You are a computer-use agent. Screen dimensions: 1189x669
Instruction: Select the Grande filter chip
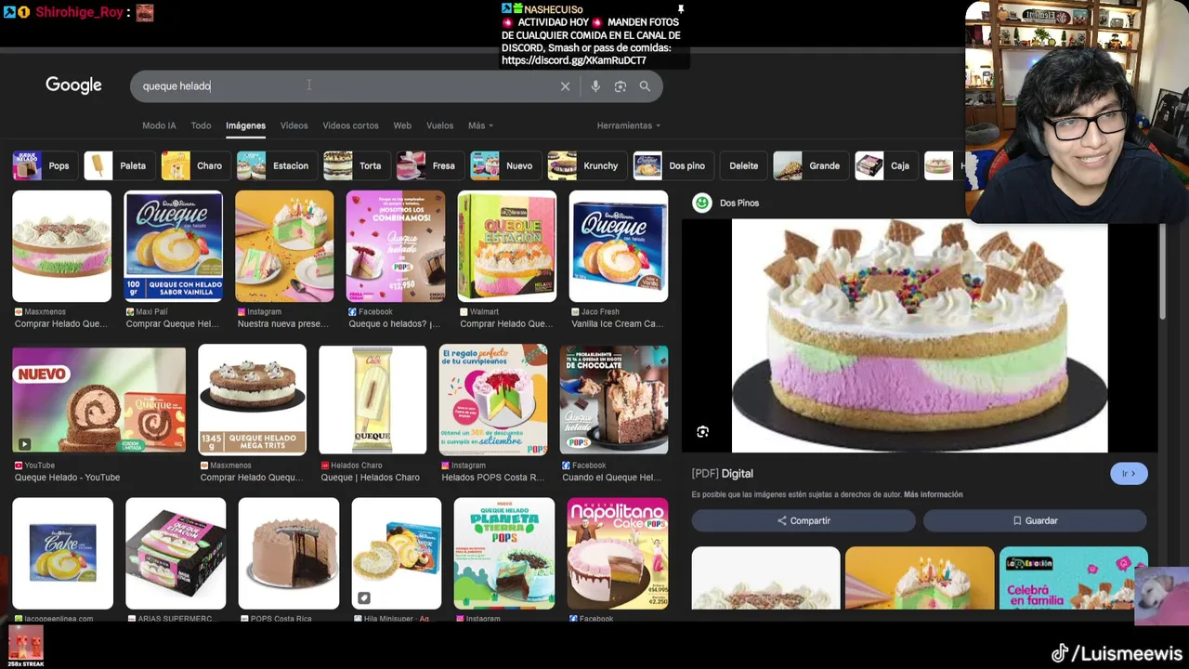coord(809,165)
